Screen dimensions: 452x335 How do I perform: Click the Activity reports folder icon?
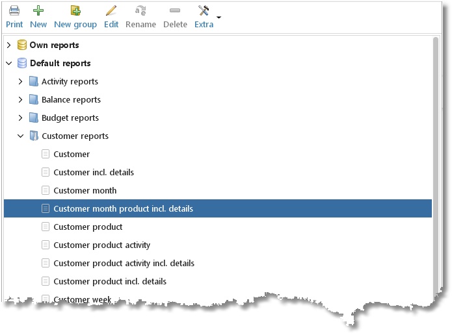coord(33,81)
